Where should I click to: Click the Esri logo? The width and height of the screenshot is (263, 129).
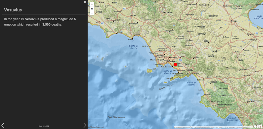point(258,126)
